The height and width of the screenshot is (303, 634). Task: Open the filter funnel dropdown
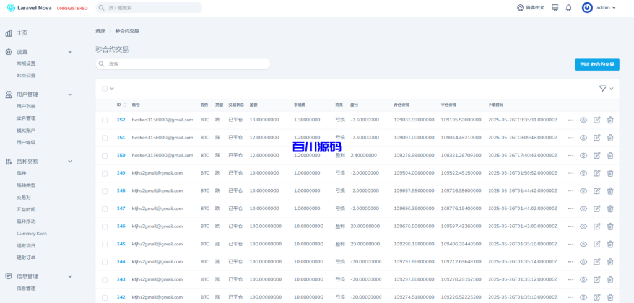(606, 89)
